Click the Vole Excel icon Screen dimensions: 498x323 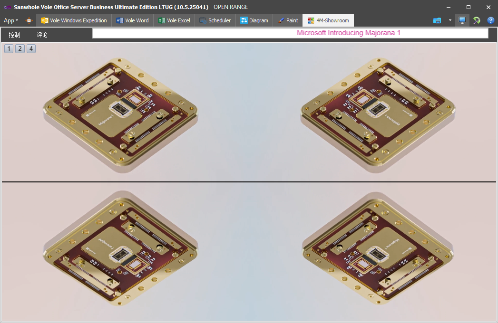tap(162, 20)
